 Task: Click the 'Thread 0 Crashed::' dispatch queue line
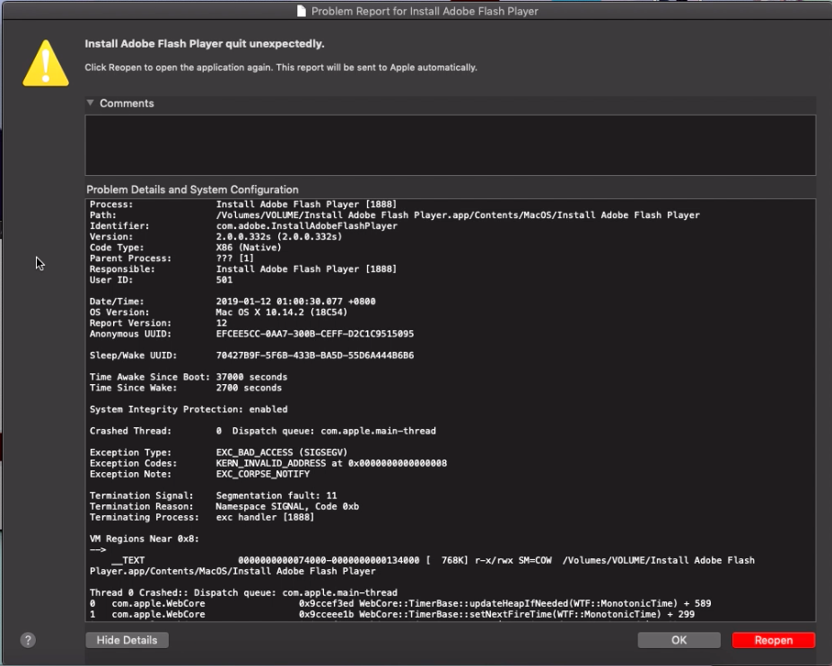click(243, 592)
